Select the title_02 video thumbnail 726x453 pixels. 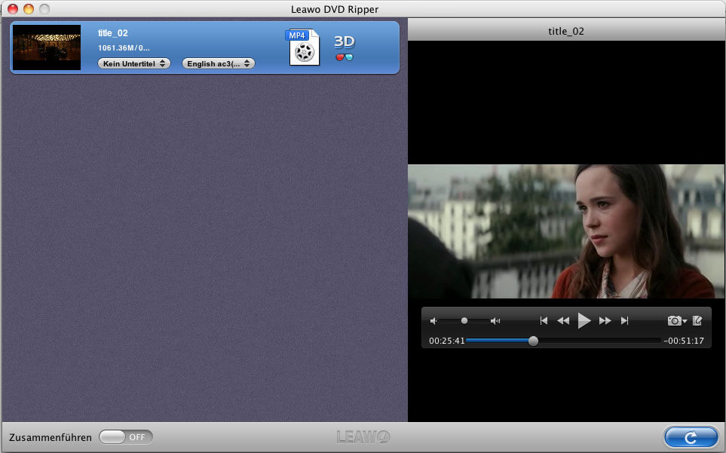pyautogui.click(x=47, y=47)
